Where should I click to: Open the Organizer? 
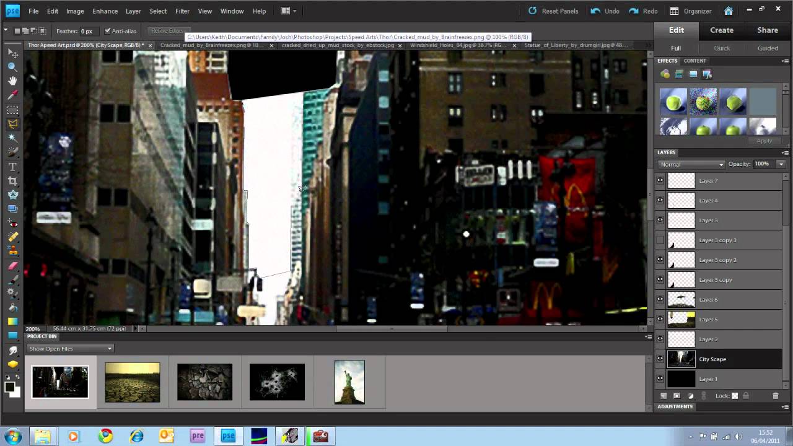point(691,11)
